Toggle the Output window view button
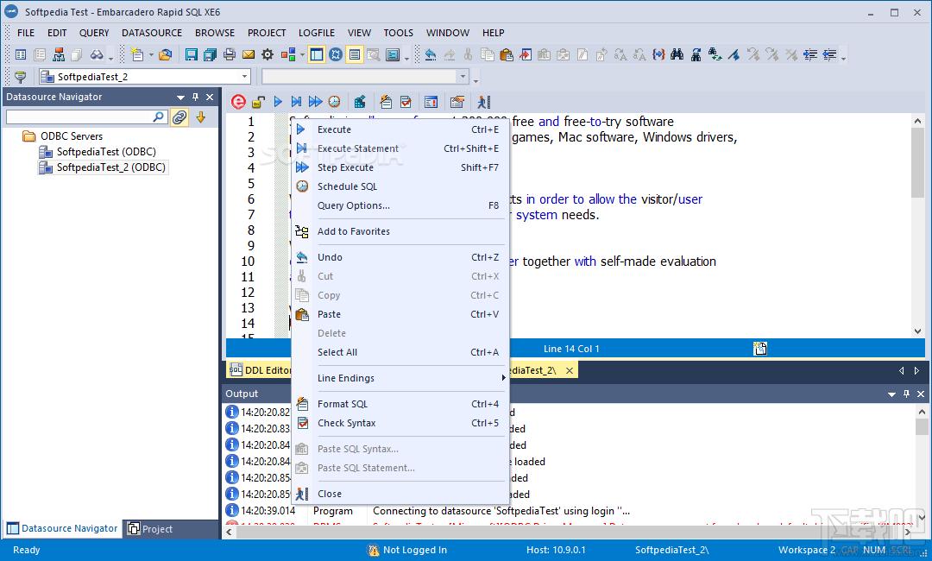Image resolution: width=932 pixels, height=561 pixels. [355, 54]
